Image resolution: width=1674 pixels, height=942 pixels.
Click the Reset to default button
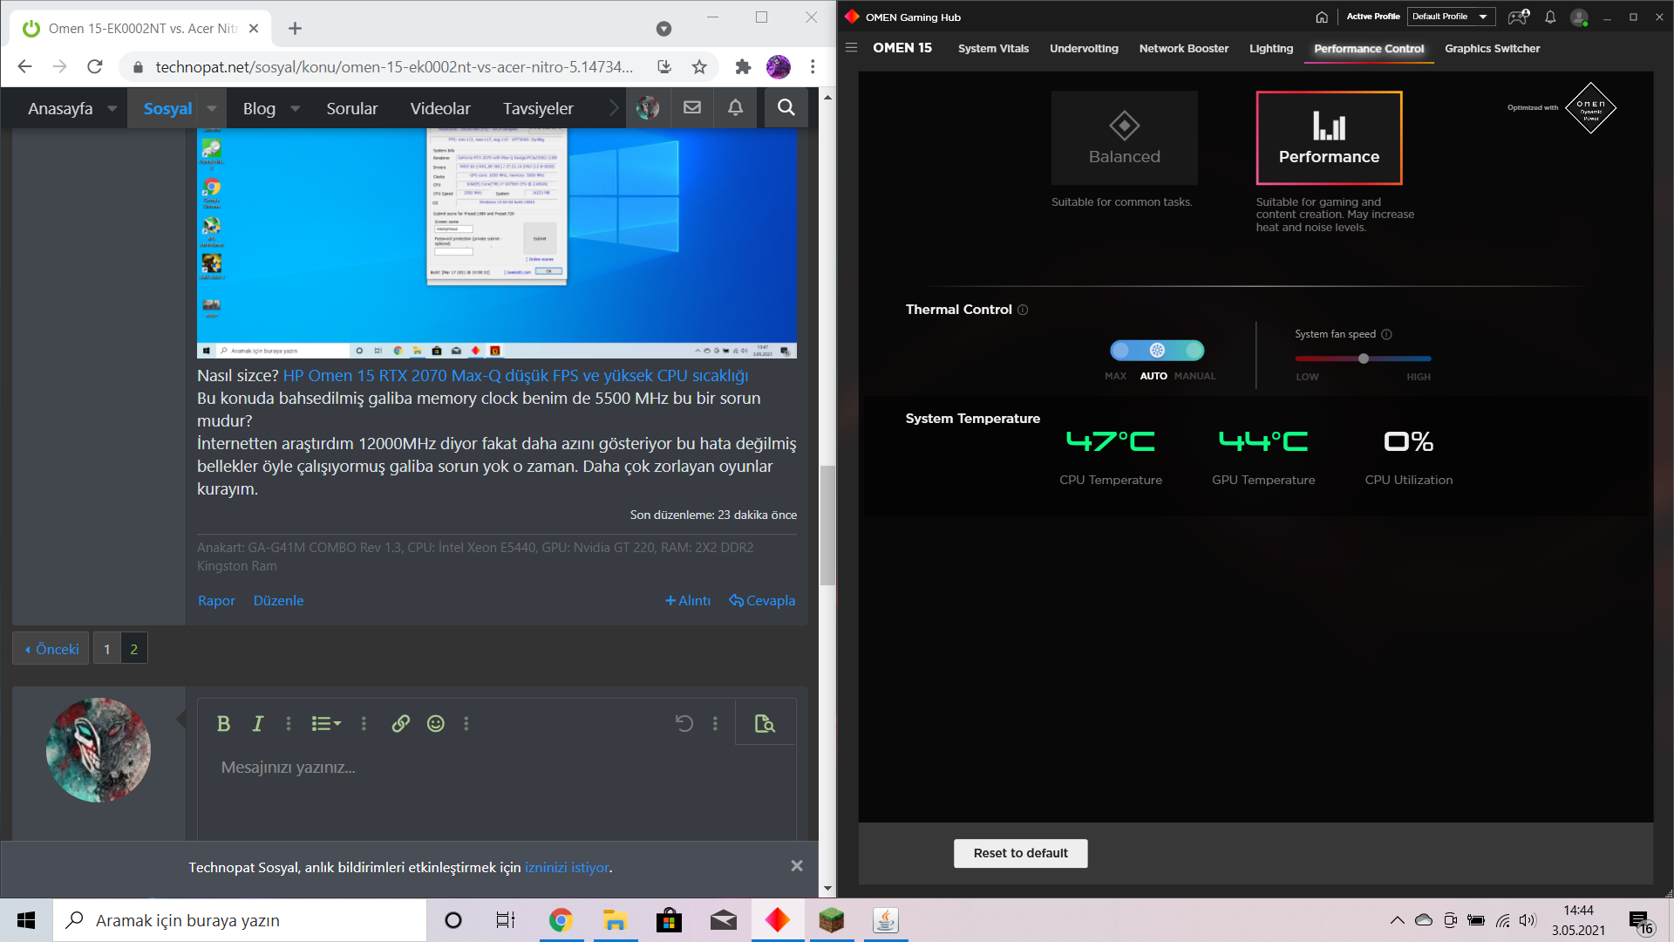[x=1020, y=853]
